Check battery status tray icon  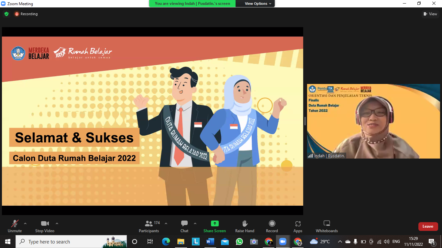pos(363,242)
